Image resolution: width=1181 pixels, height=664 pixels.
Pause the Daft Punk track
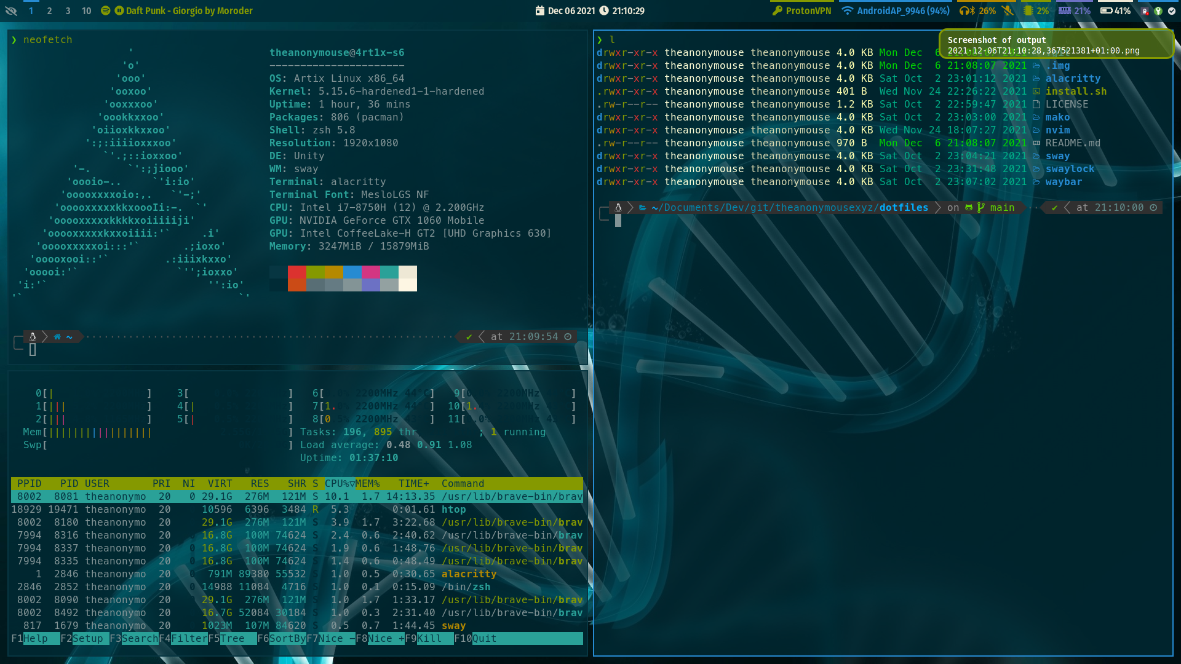pos(119,10)
